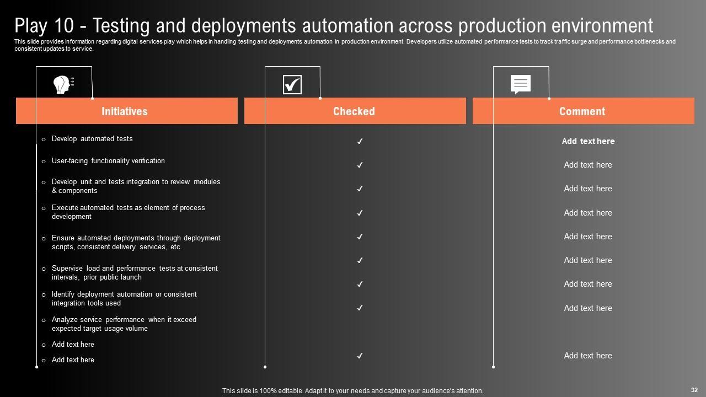
Task: Click the lightbulb head icon above Initiatives
Action: [63, 84]
